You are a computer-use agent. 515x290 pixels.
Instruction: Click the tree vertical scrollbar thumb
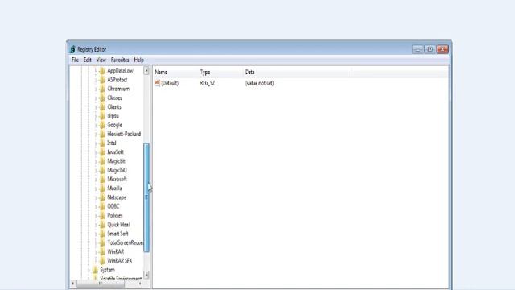tap(146, 197)
